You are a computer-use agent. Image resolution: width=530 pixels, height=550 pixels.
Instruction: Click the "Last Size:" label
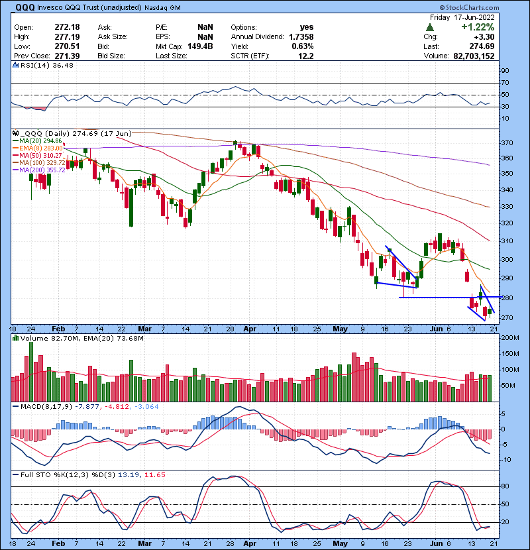(172, 56)
